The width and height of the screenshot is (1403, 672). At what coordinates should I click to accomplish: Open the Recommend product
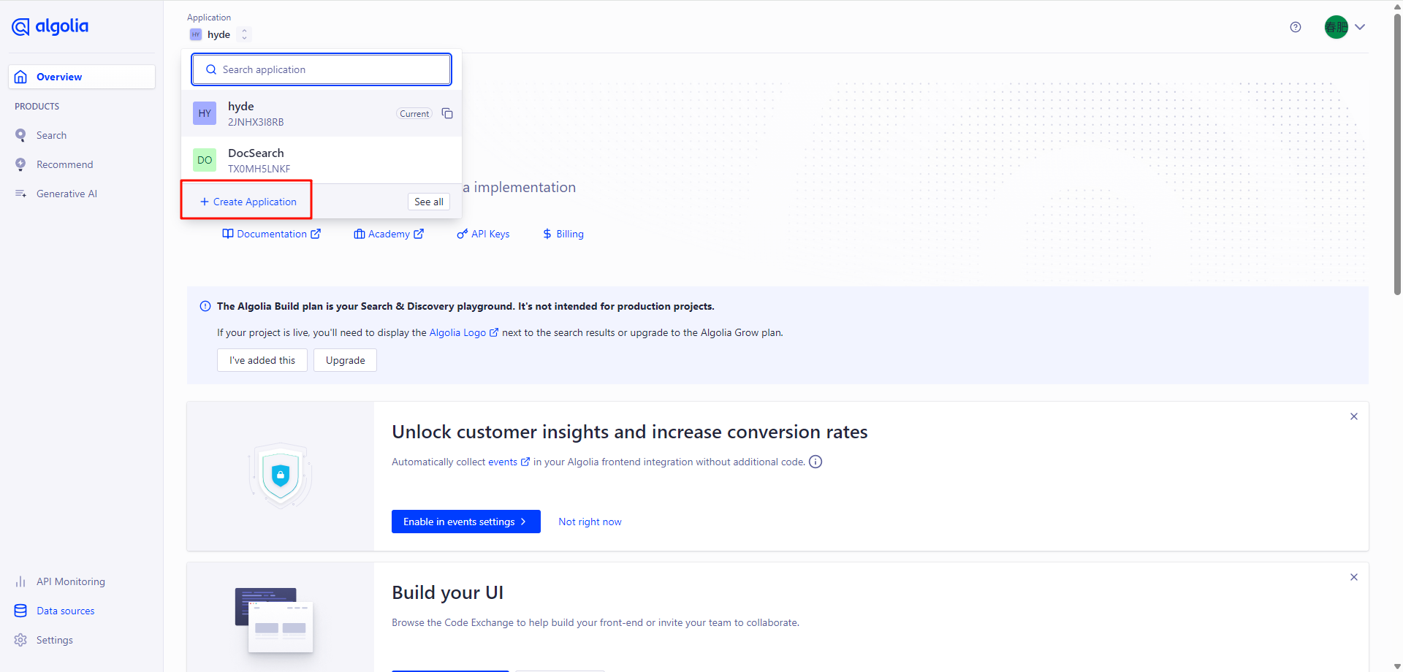[64, 164]
